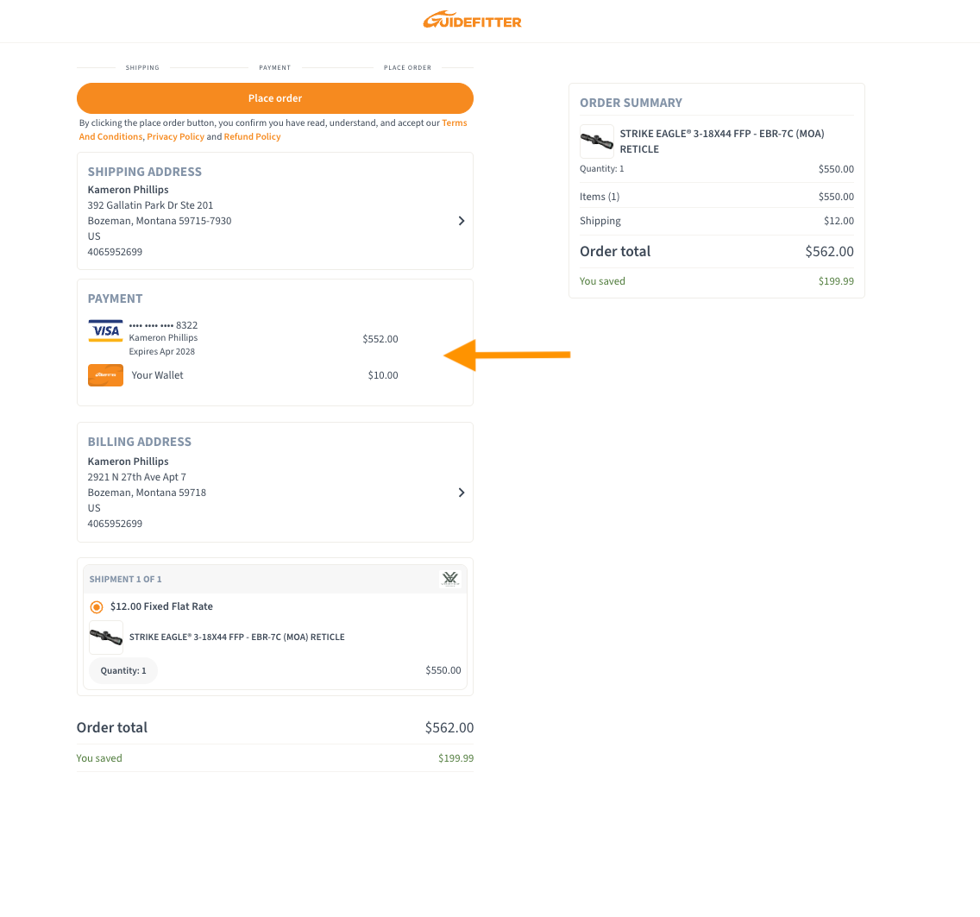
Task: Select the $12.00 Fixed Flat Rate option
Action: pyautogui.click(x=97, y=607)
